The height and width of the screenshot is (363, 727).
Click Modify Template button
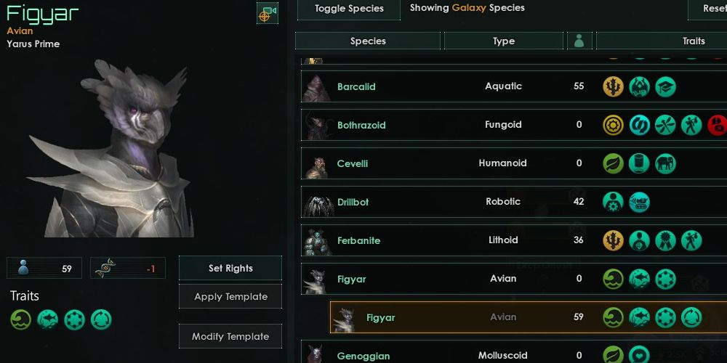[x=230, y=336]
